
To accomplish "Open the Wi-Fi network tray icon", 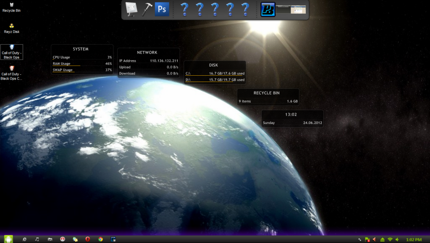I will tap(390, 239).
